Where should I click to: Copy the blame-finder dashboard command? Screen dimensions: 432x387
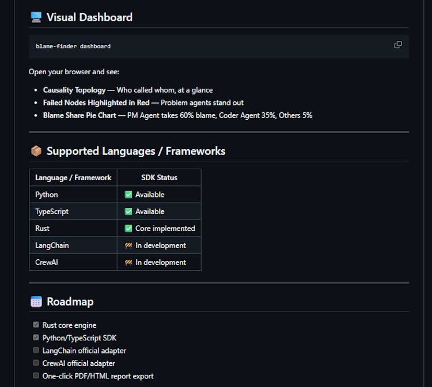pyautogui.click(x=397, y=45)
